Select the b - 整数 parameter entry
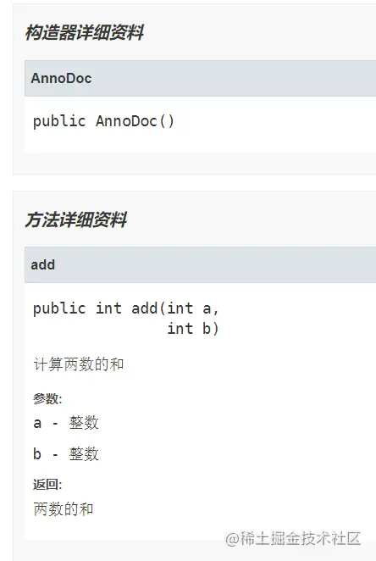 66,453
